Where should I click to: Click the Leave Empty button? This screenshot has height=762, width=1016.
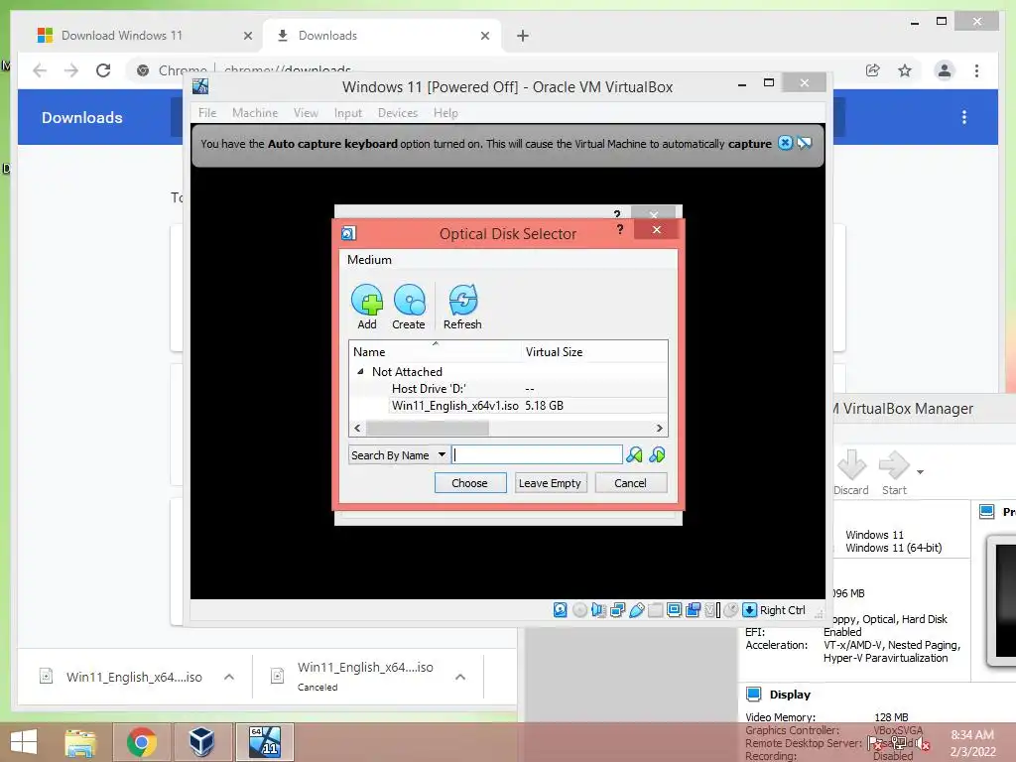tap(550, 483)
